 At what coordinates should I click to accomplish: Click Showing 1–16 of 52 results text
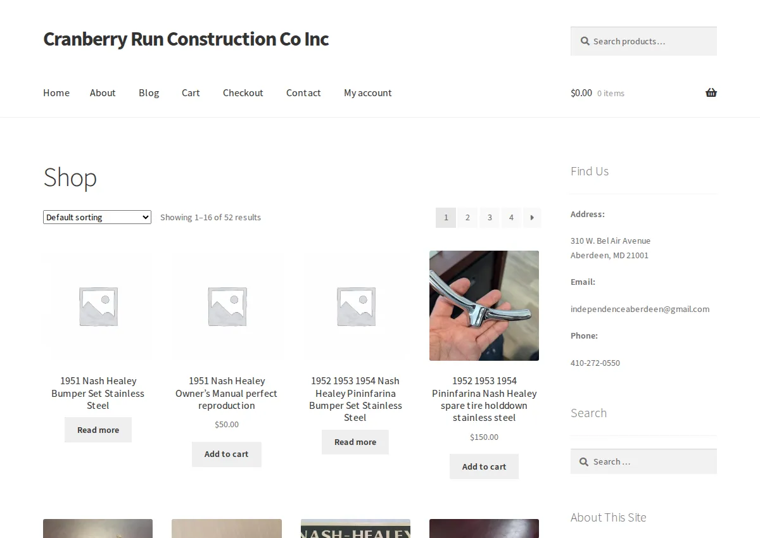click(x=210, y=217)
